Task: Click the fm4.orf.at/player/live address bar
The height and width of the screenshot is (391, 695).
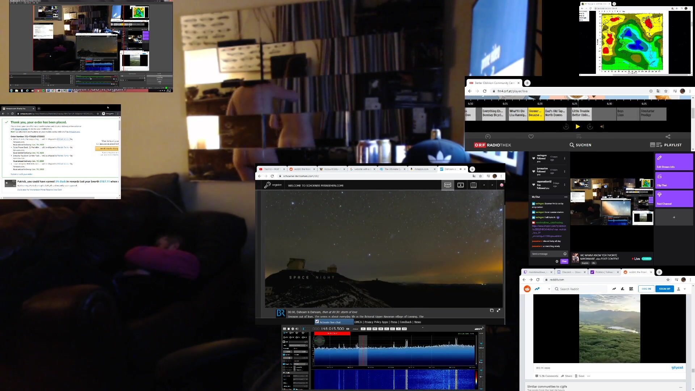Action: click(x=568, y=91)
